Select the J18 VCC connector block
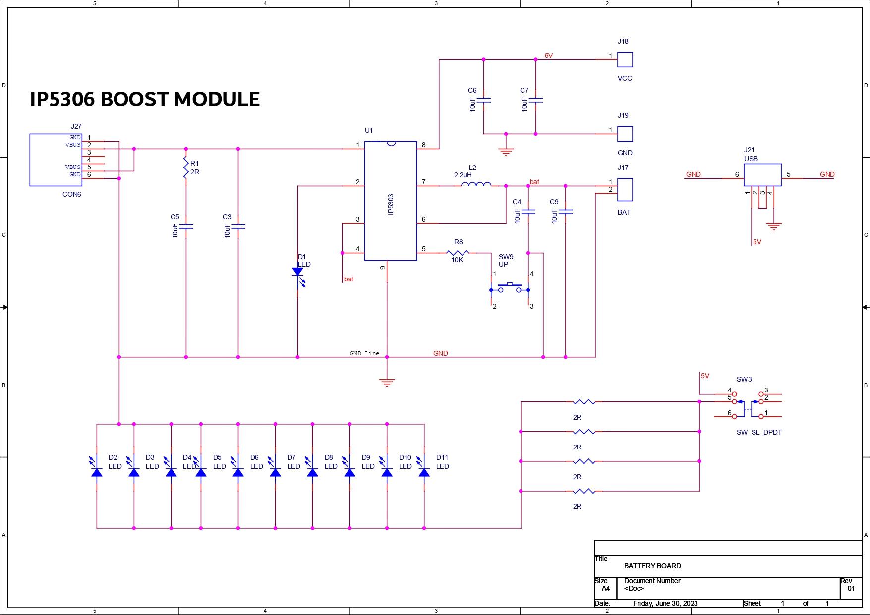 pos(625,59)
